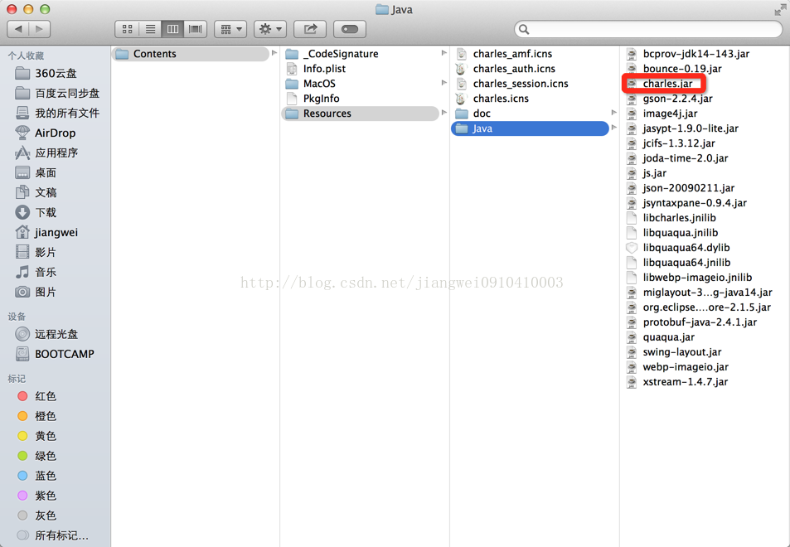Select 远程光盘 under devices
790x547 pixels.
[x=46, y=335]
